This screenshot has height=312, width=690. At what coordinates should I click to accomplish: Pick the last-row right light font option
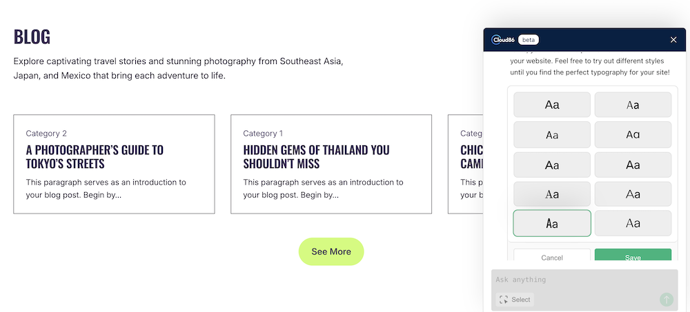point(633,224)
